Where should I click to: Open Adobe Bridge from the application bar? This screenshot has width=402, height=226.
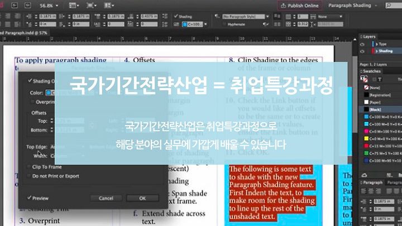[x=15, y=5]
